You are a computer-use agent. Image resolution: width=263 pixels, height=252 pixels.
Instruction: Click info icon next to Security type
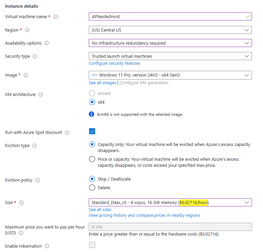(35, 56)
